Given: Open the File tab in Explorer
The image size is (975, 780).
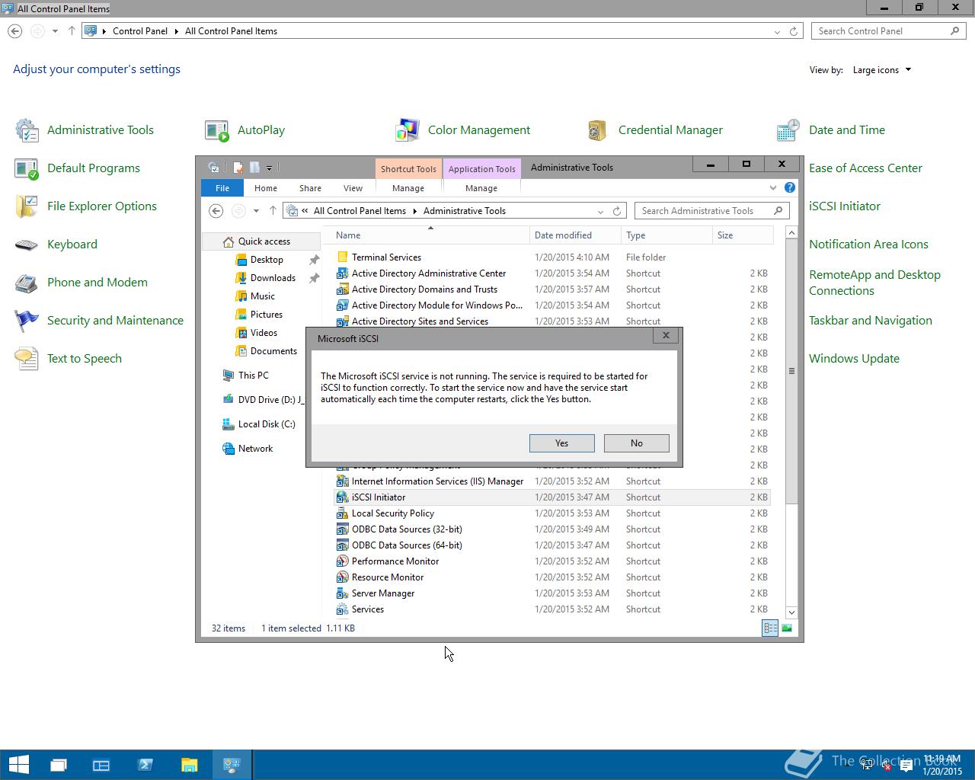Looking at the screenshot, I should coord(222,187).
